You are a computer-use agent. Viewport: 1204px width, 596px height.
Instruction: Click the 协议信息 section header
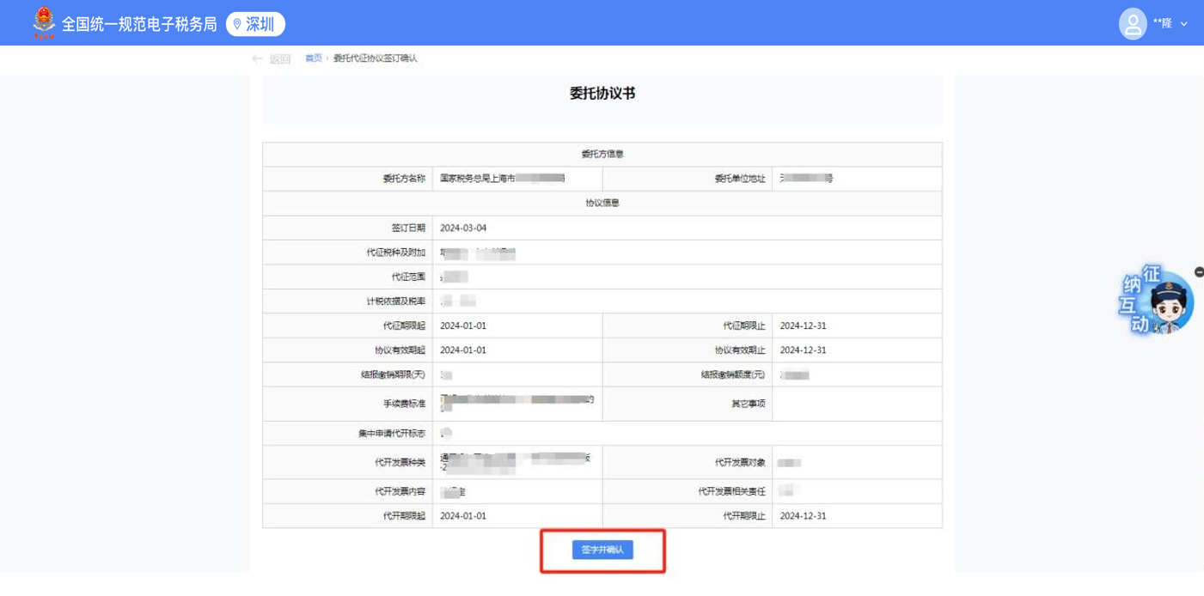point(602,204)
